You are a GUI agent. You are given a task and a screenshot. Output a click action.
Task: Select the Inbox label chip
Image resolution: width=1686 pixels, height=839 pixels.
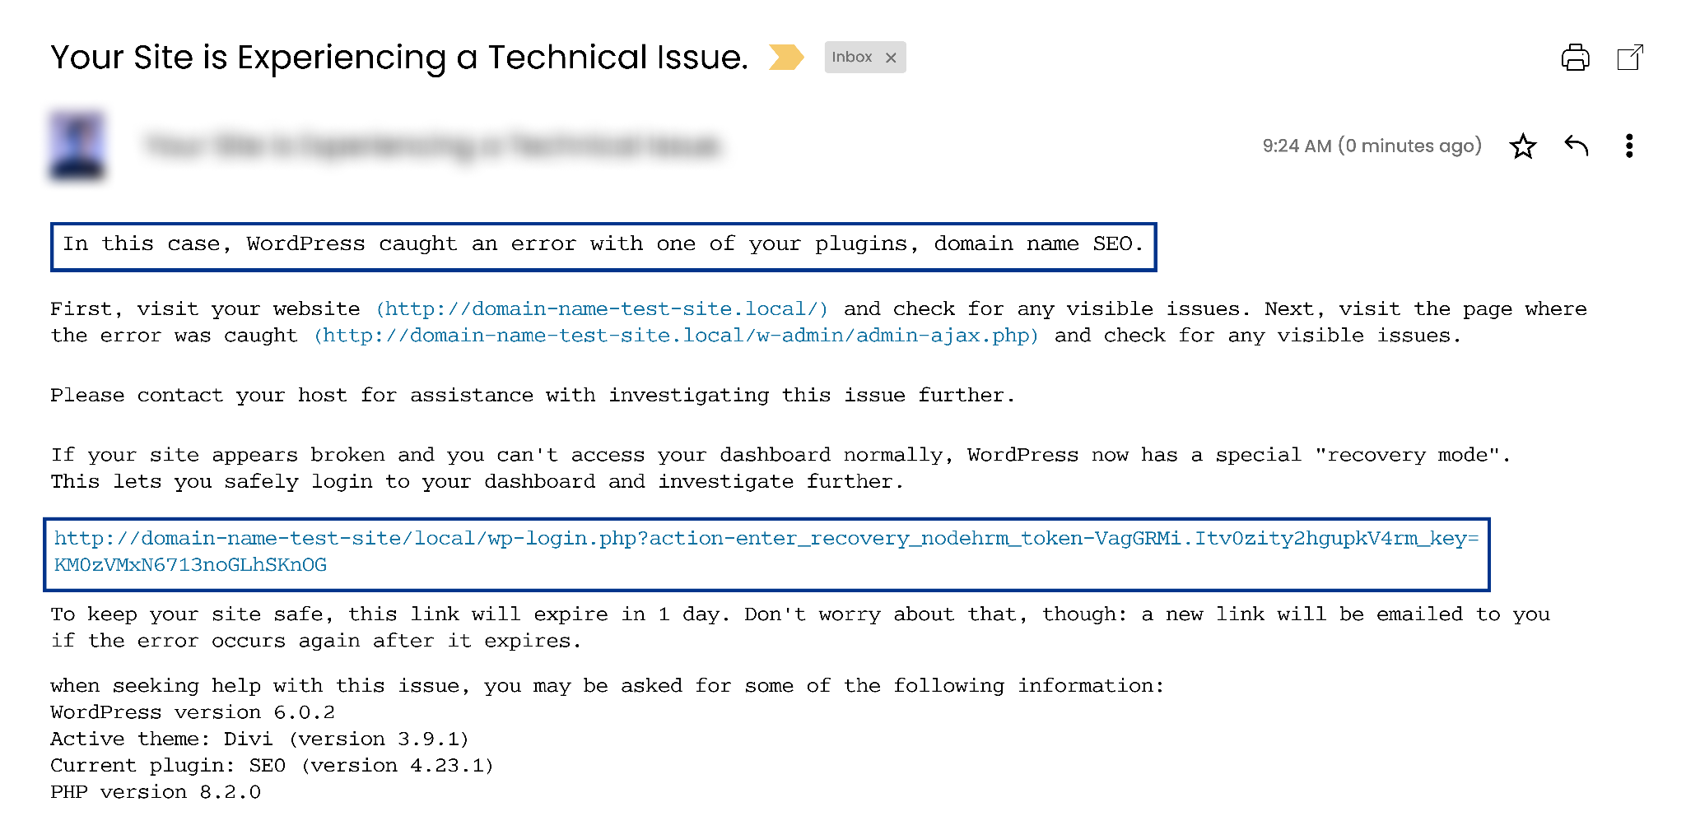(851, 58)
